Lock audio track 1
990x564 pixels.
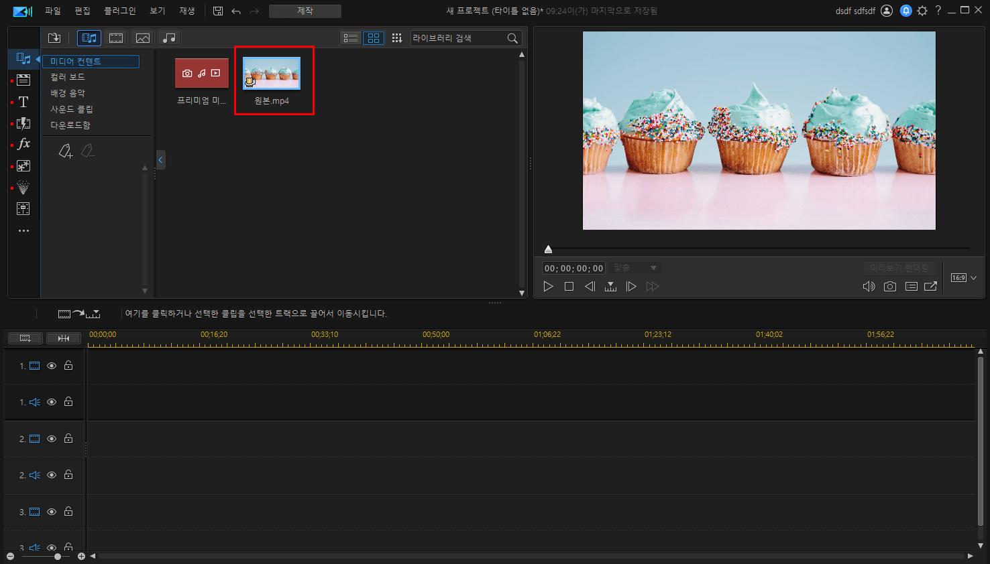(68, 402)
